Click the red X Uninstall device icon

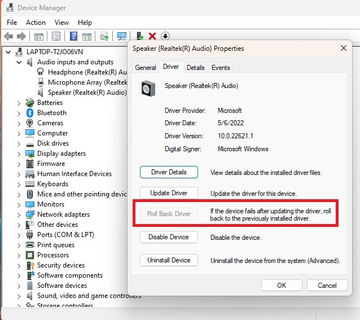point(152,36)
